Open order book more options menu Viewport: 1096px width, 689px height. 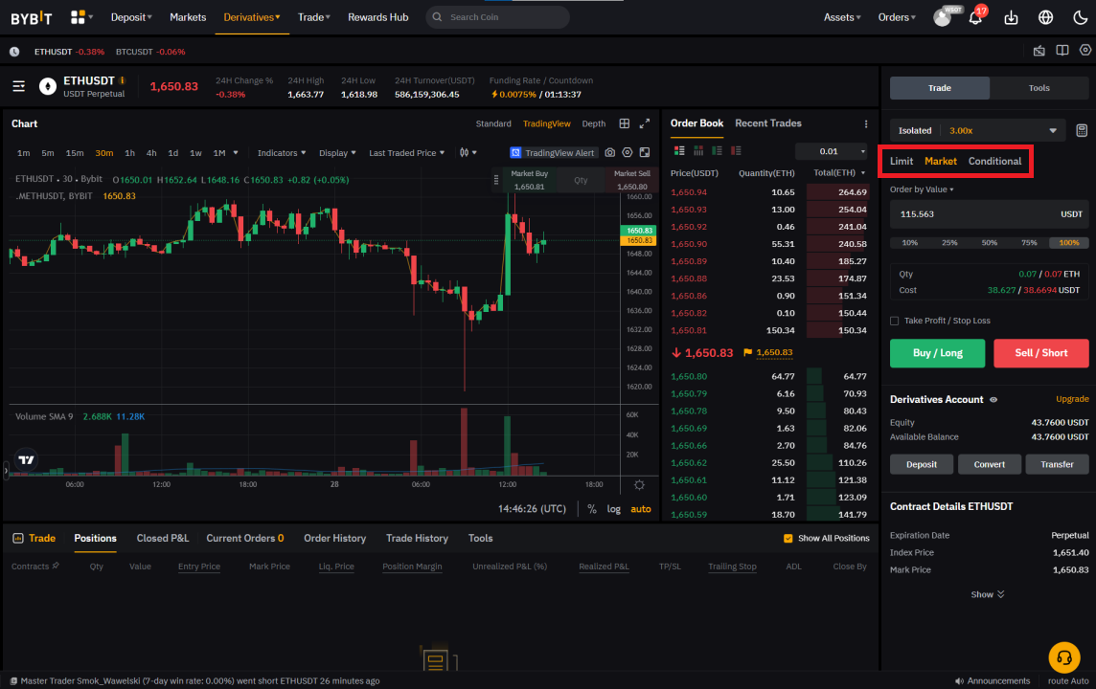(866, 124)
